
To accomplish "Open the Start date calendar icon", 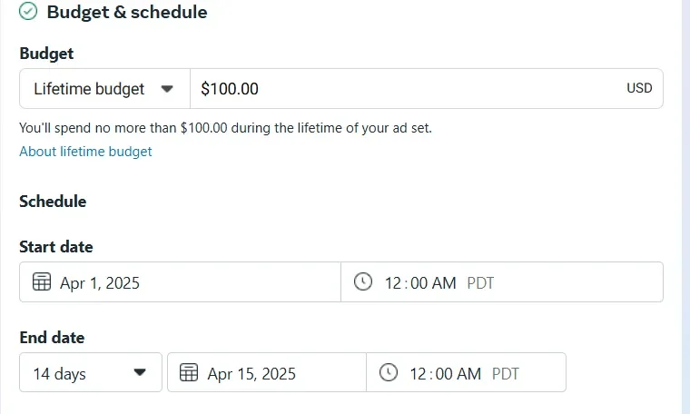I will pyautogui.click(x=42, y=282).
